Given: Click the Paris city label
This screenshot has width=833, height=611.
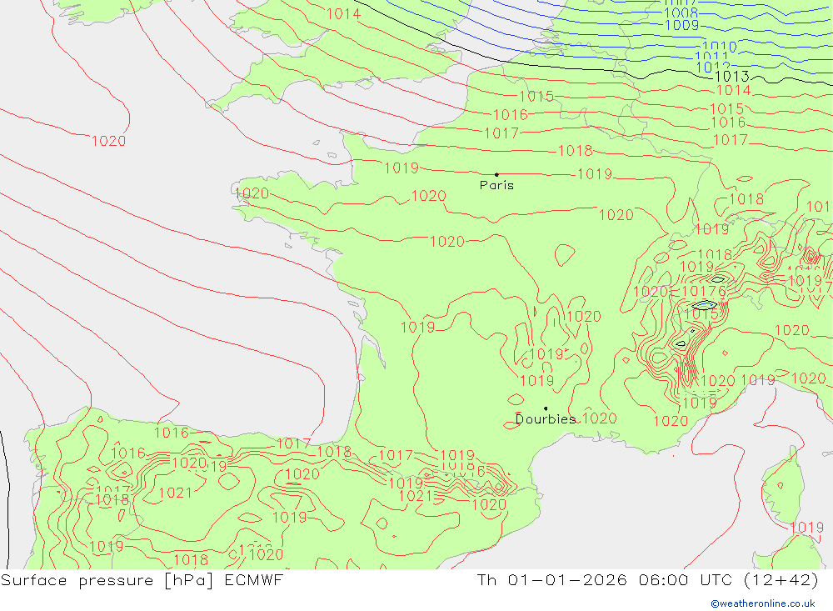Looking at the screenshot, I should pyautogui.click(x=496, y=185).
